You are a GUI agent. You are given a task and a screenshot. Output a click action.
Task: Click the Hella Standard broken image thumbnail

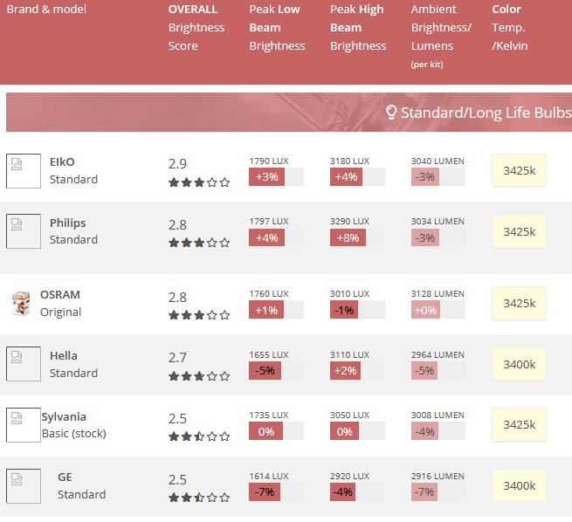[24, 364]
